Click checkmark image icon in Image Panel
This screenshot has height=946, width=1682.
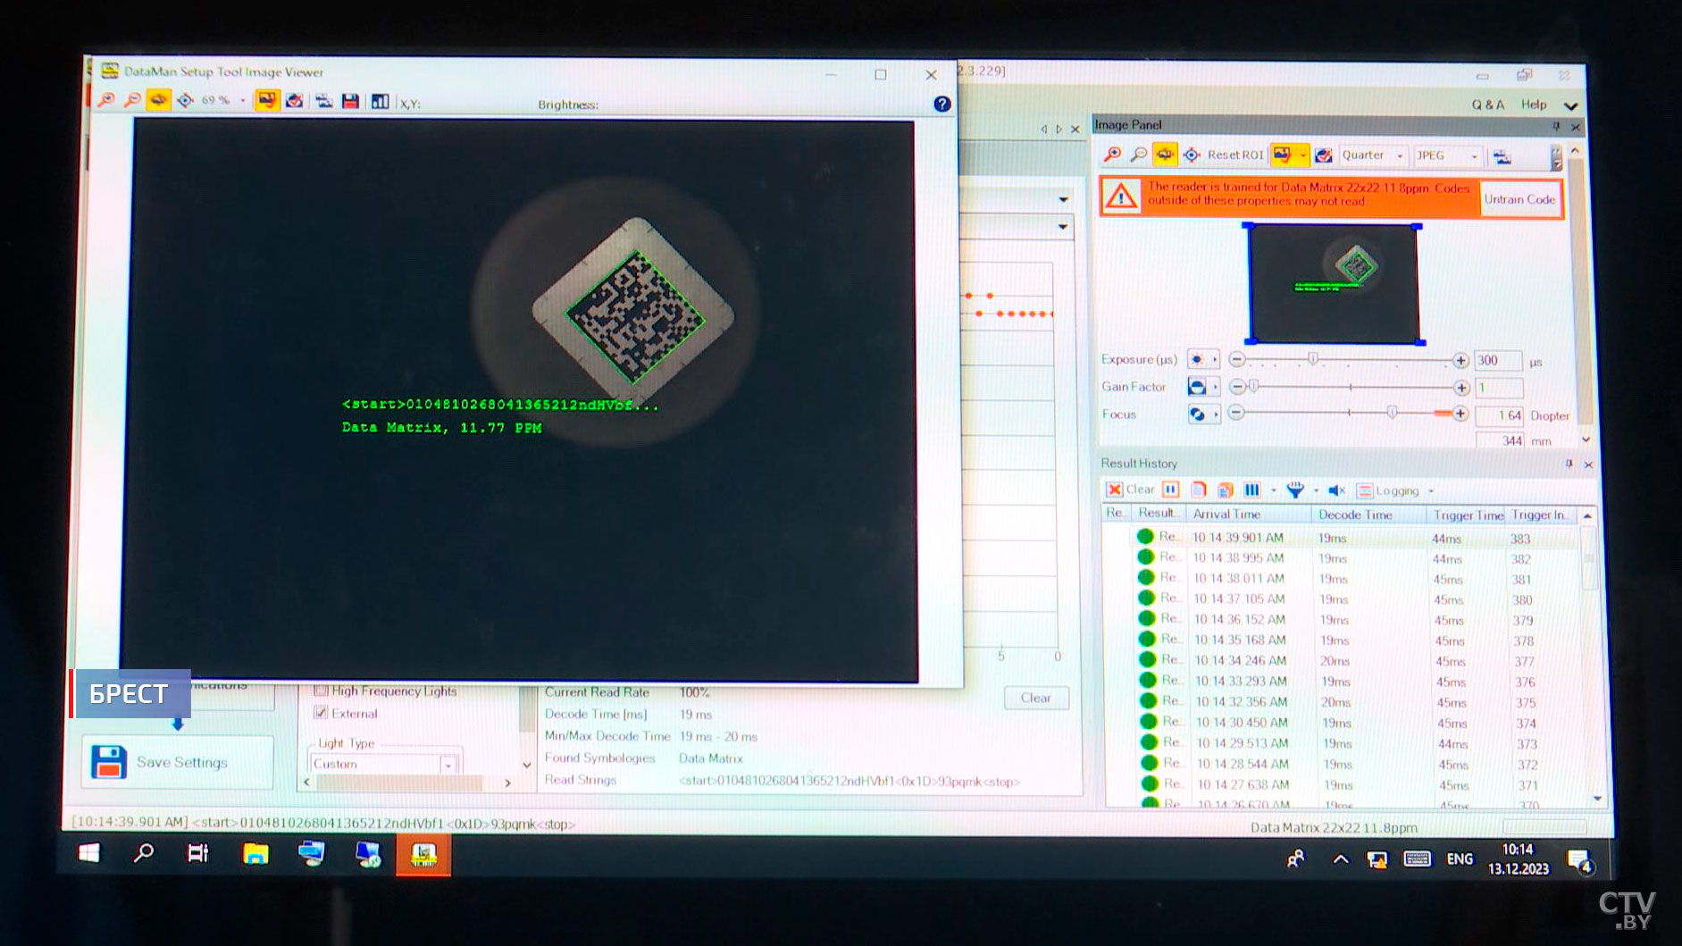pyautogui.click(x=1324, y=155)
